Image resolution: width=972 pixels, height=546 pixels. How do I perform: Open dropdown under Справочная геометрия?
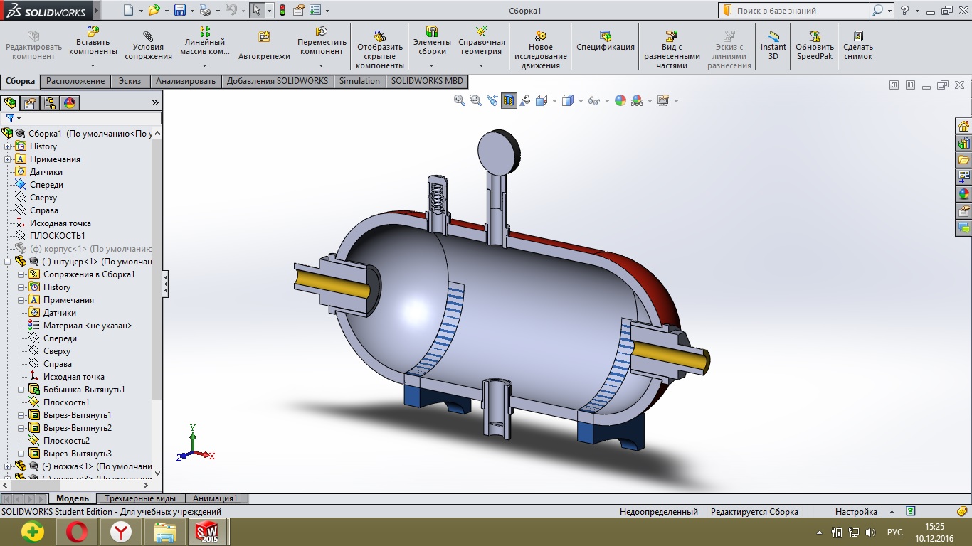(x=482, y=65)
